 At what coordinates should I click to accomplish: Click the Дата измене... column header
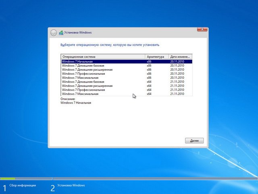click(x=180, y=57)
